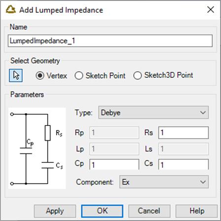
Task: Open the Type dropdown showing Debye
Action: [154, 113]
